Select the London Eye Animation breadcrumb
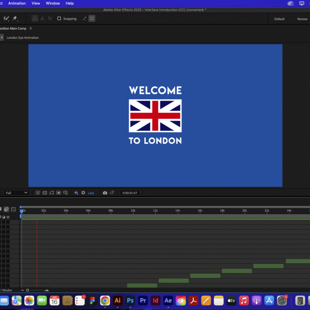The width and height of the screenshot is (310, 310). (x=23, y=38)
